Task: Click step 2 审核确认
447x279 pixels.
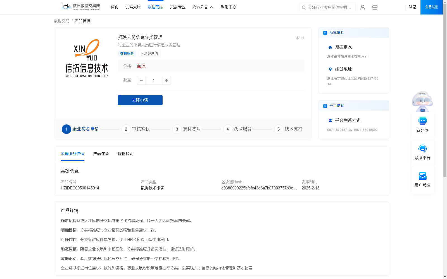Action: 136,129
